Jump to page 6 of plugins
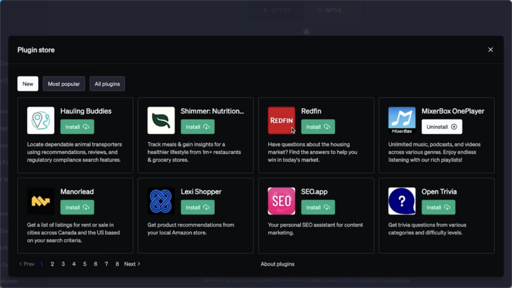Screen dimensions: 512x288 (96, 264)
